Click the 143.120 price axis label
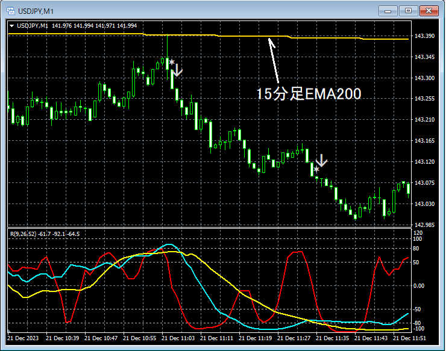Viewport: 446px width, 351px height. [x=424, y=162]
